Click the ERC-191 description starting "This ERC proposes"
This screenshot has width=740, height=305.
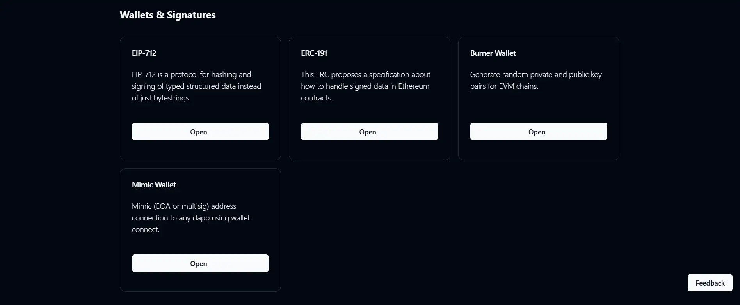(x=365, y=74)
